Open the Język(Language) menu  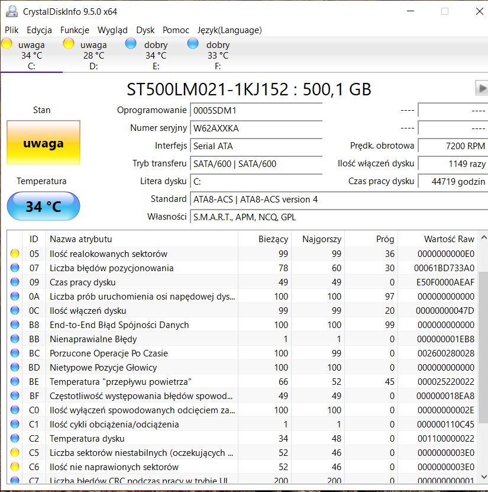pos(230,30)
